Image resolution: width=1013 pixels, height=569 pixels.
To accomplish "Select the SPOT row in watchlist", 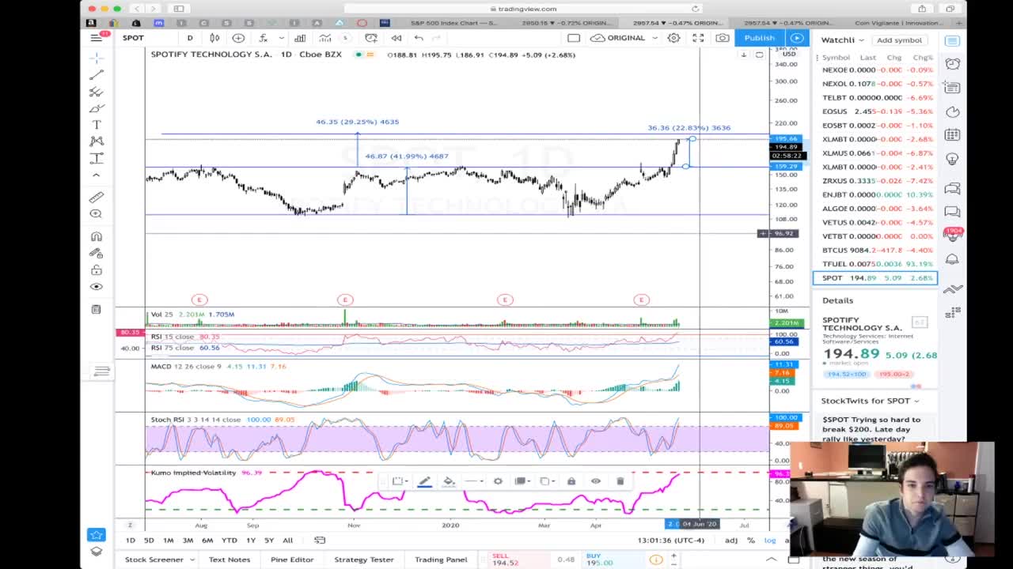I will pos(875,278).
